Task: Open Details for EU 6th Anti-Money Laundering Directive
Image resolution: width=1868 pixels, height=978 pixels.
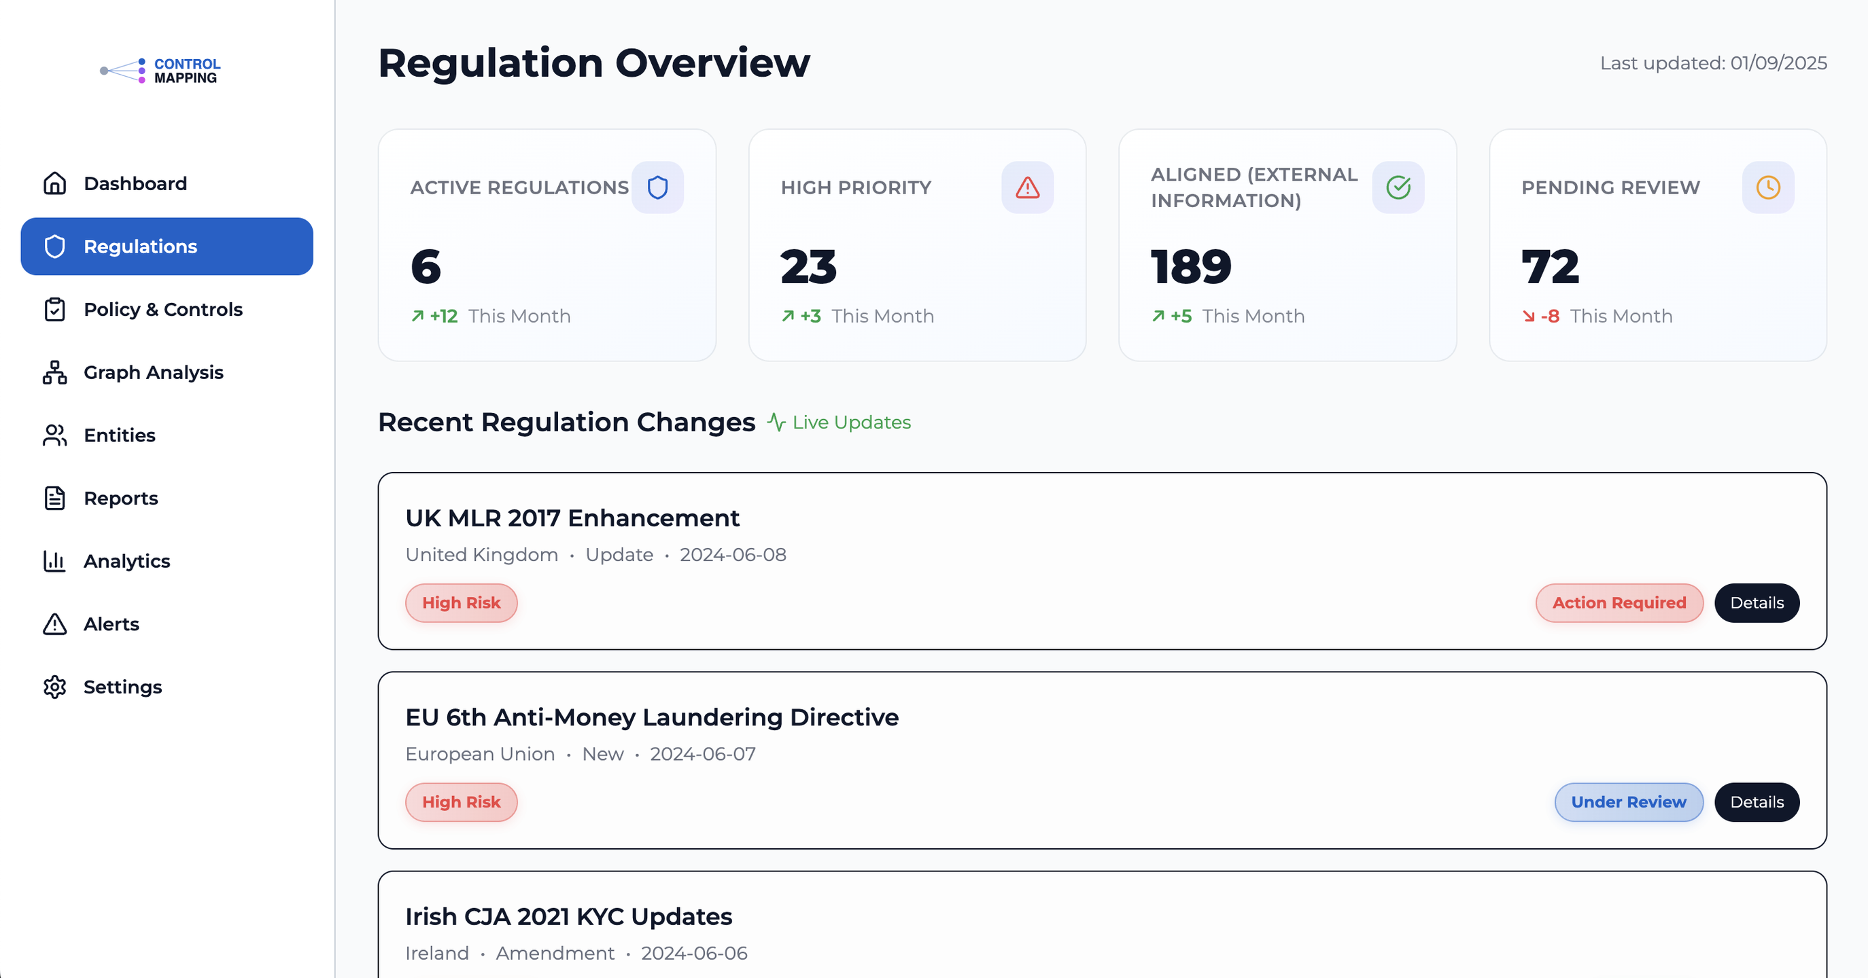Action: 1756,802
